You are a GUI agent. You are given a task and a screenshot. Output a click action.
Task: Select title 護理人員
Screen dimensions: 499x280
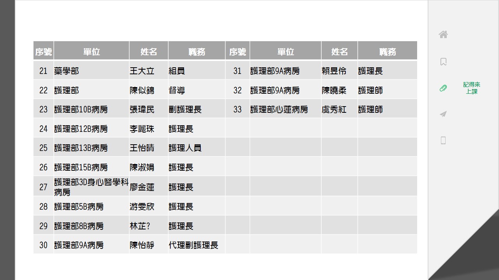(x=185, y=148)
